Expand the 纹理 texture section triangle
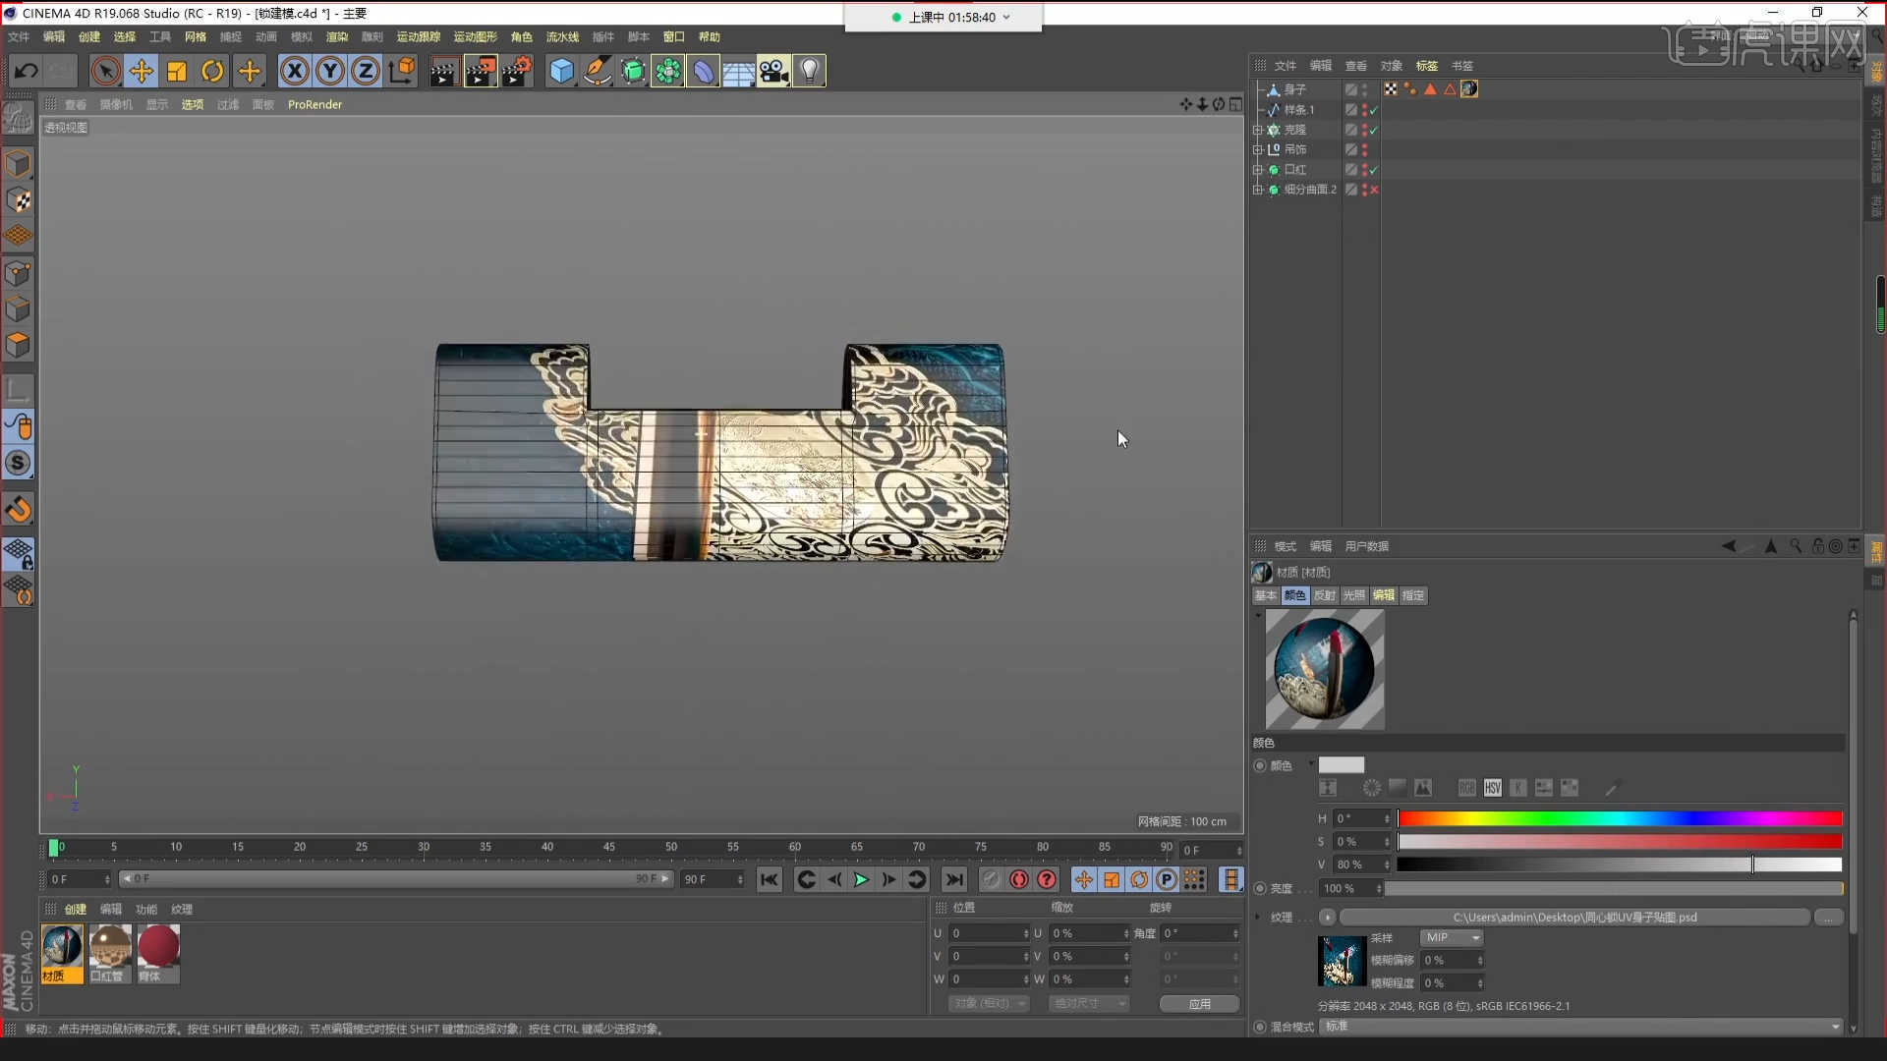 coord(1258,917)
